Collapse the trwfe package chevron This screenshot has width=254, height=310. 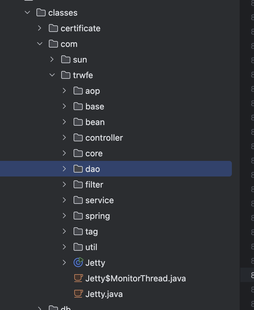[52, 75]
